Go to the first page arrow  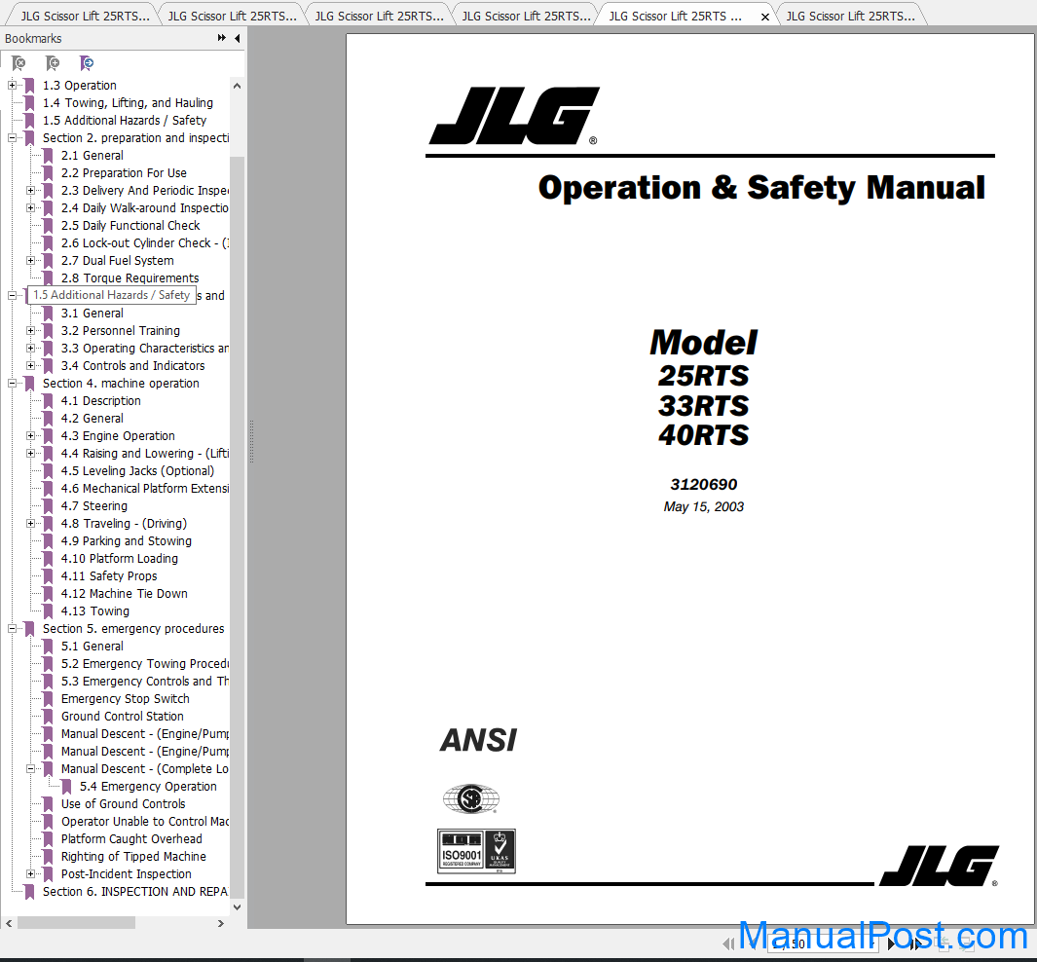pyautogui.click(x=728, y=943)
